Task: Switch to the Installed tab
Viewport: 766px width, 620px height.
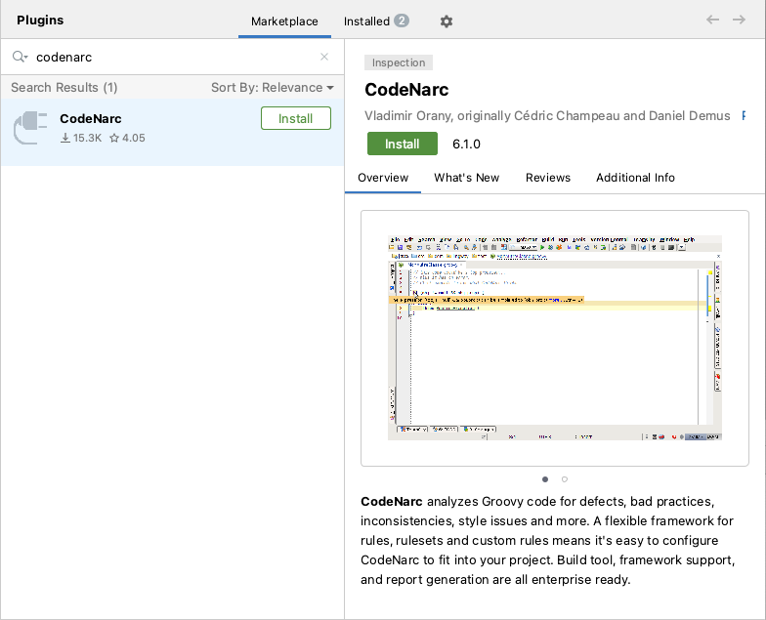Action: [x=376, y=21]
